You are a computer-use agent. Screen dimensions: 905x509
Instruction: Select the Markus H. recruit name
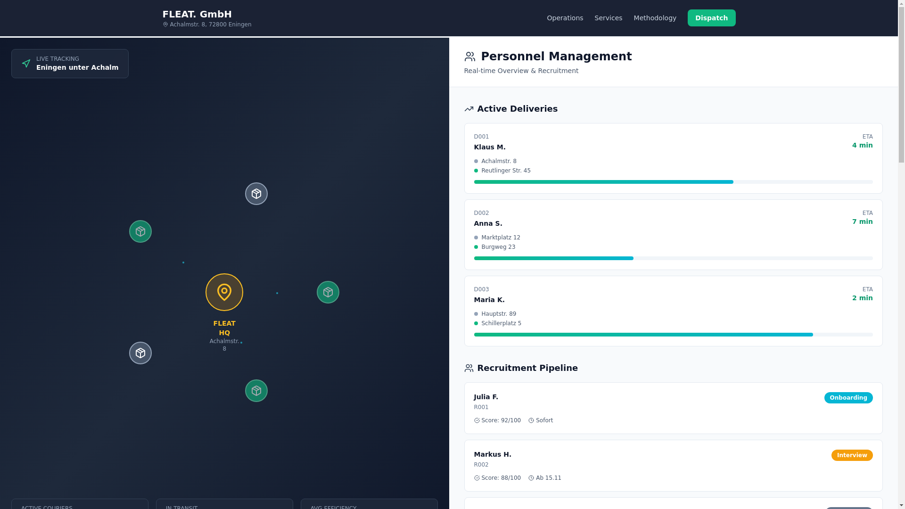coord(493,454)
